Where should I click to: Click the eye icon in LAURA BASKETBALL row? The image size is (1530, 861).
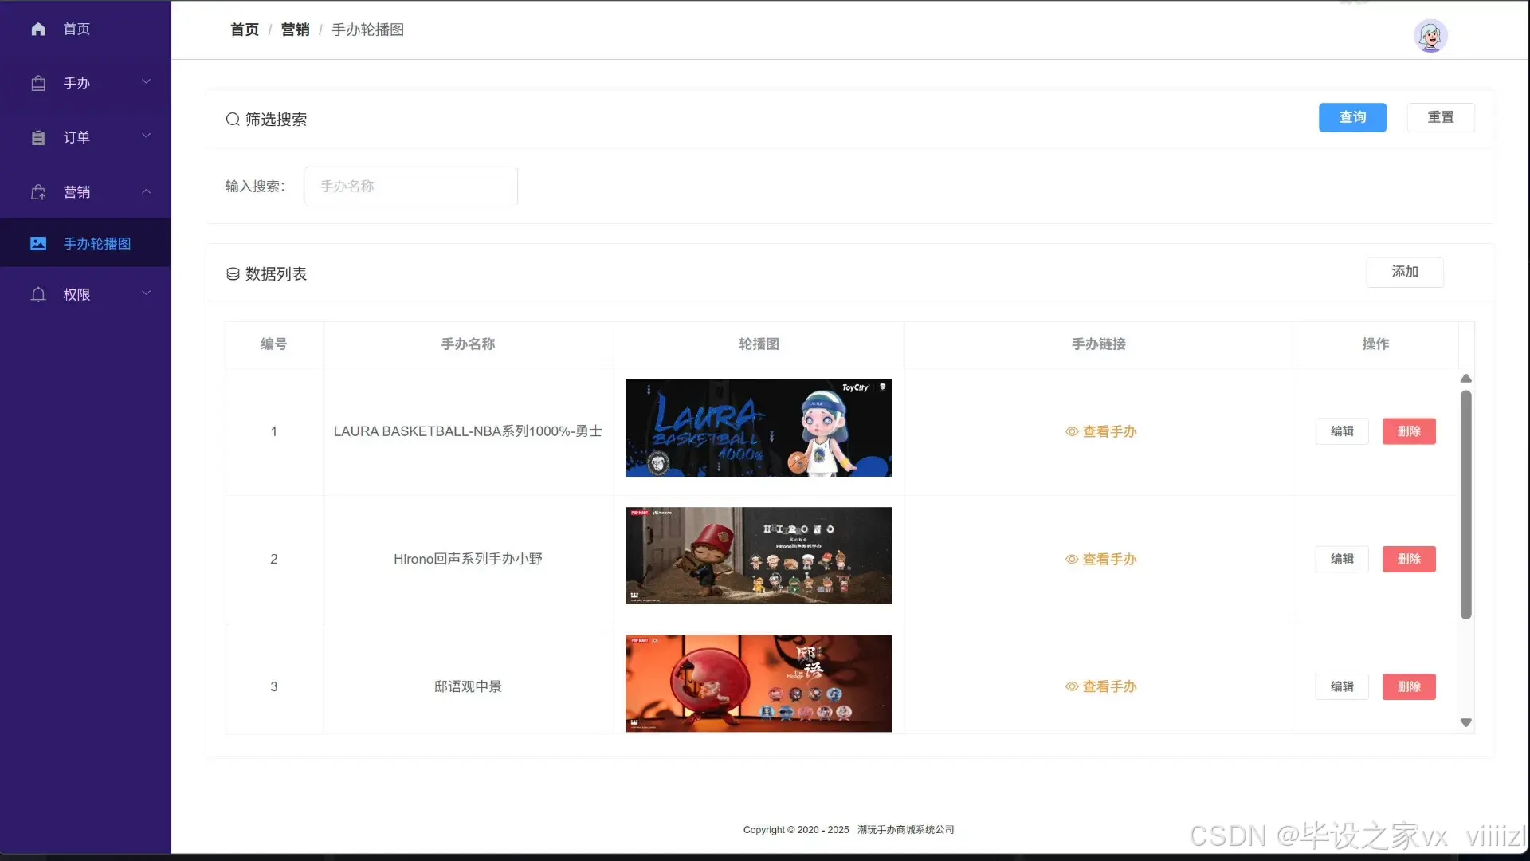(x=1072, y=431)
